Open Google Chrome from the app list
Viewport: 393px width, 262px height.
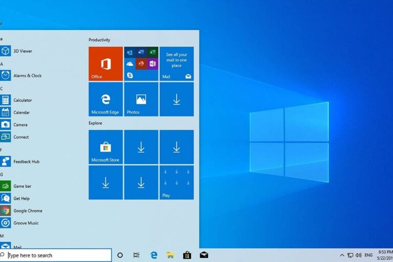(x=28, y=211)
